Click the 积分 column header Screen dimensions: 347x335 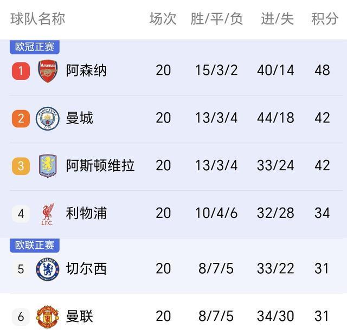tap(325, 19)
